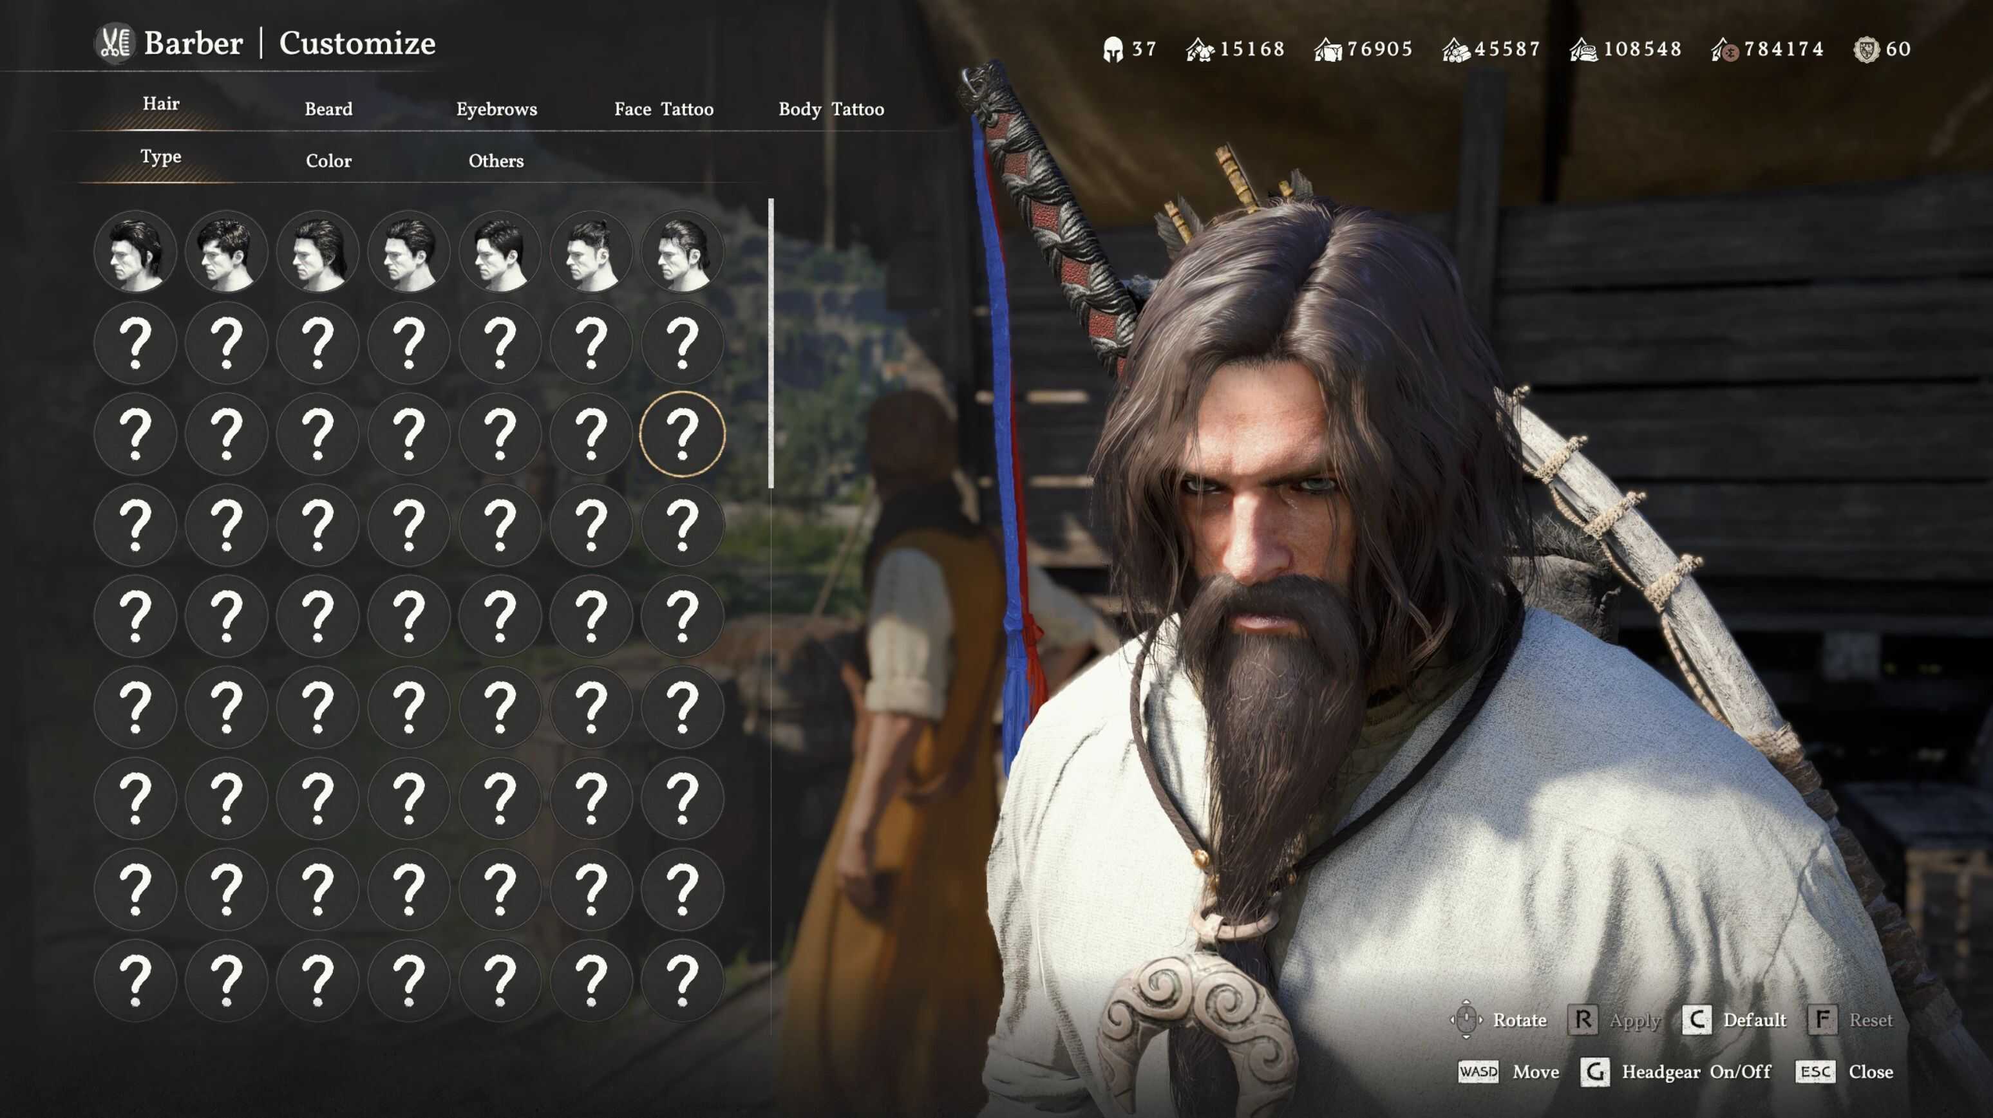Go to the Body Tattoo tab
The width and height of the screenshot is (1993, 1118).
pos(831,109)
